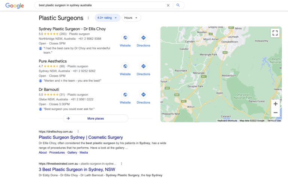Zoom in on the map with plus

pos(275,104)
